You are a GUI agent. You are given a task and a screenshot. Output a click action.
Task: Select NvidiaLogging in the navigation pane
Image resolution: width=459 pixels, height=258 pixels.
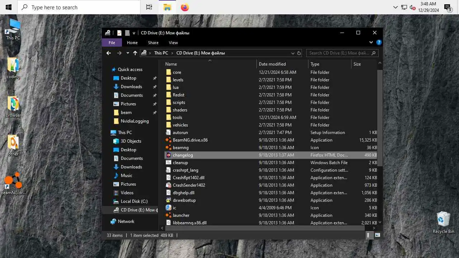coord(135,121)
